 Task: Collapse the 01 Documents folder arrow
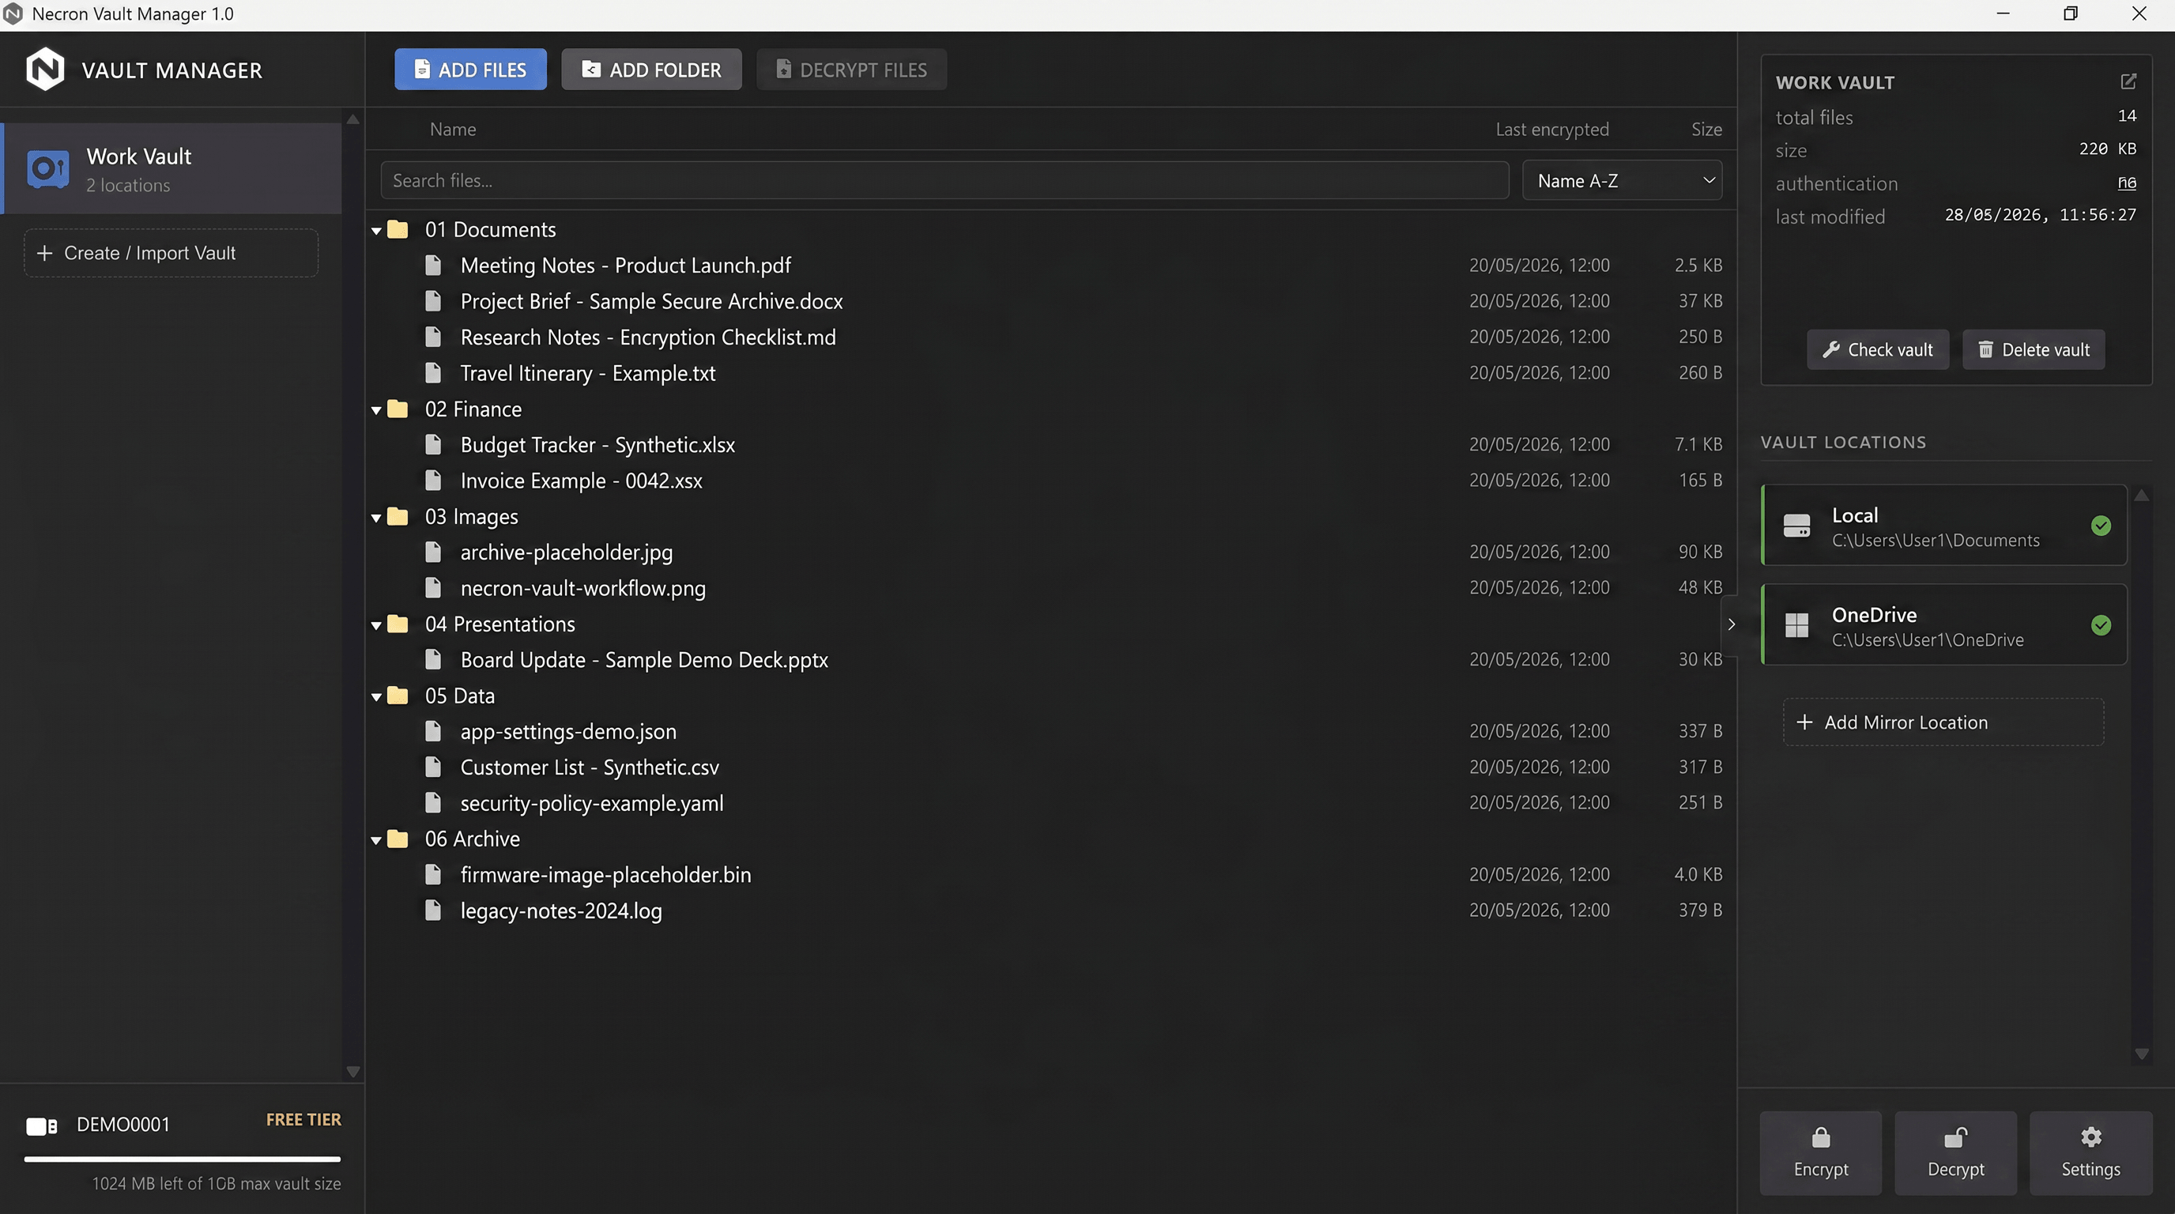[x=376, y=230]
